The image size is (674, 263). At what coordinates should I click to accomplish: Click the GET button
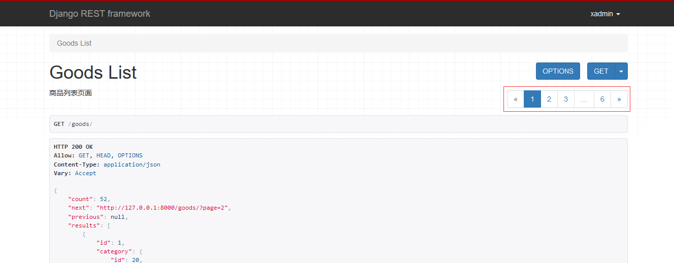click(601, 71)
